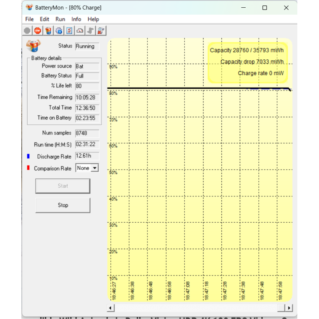Click the greyed-out arm toolbar icon
Image resolution: width=319 pixels, height=319 pixels.
[91, 31]
